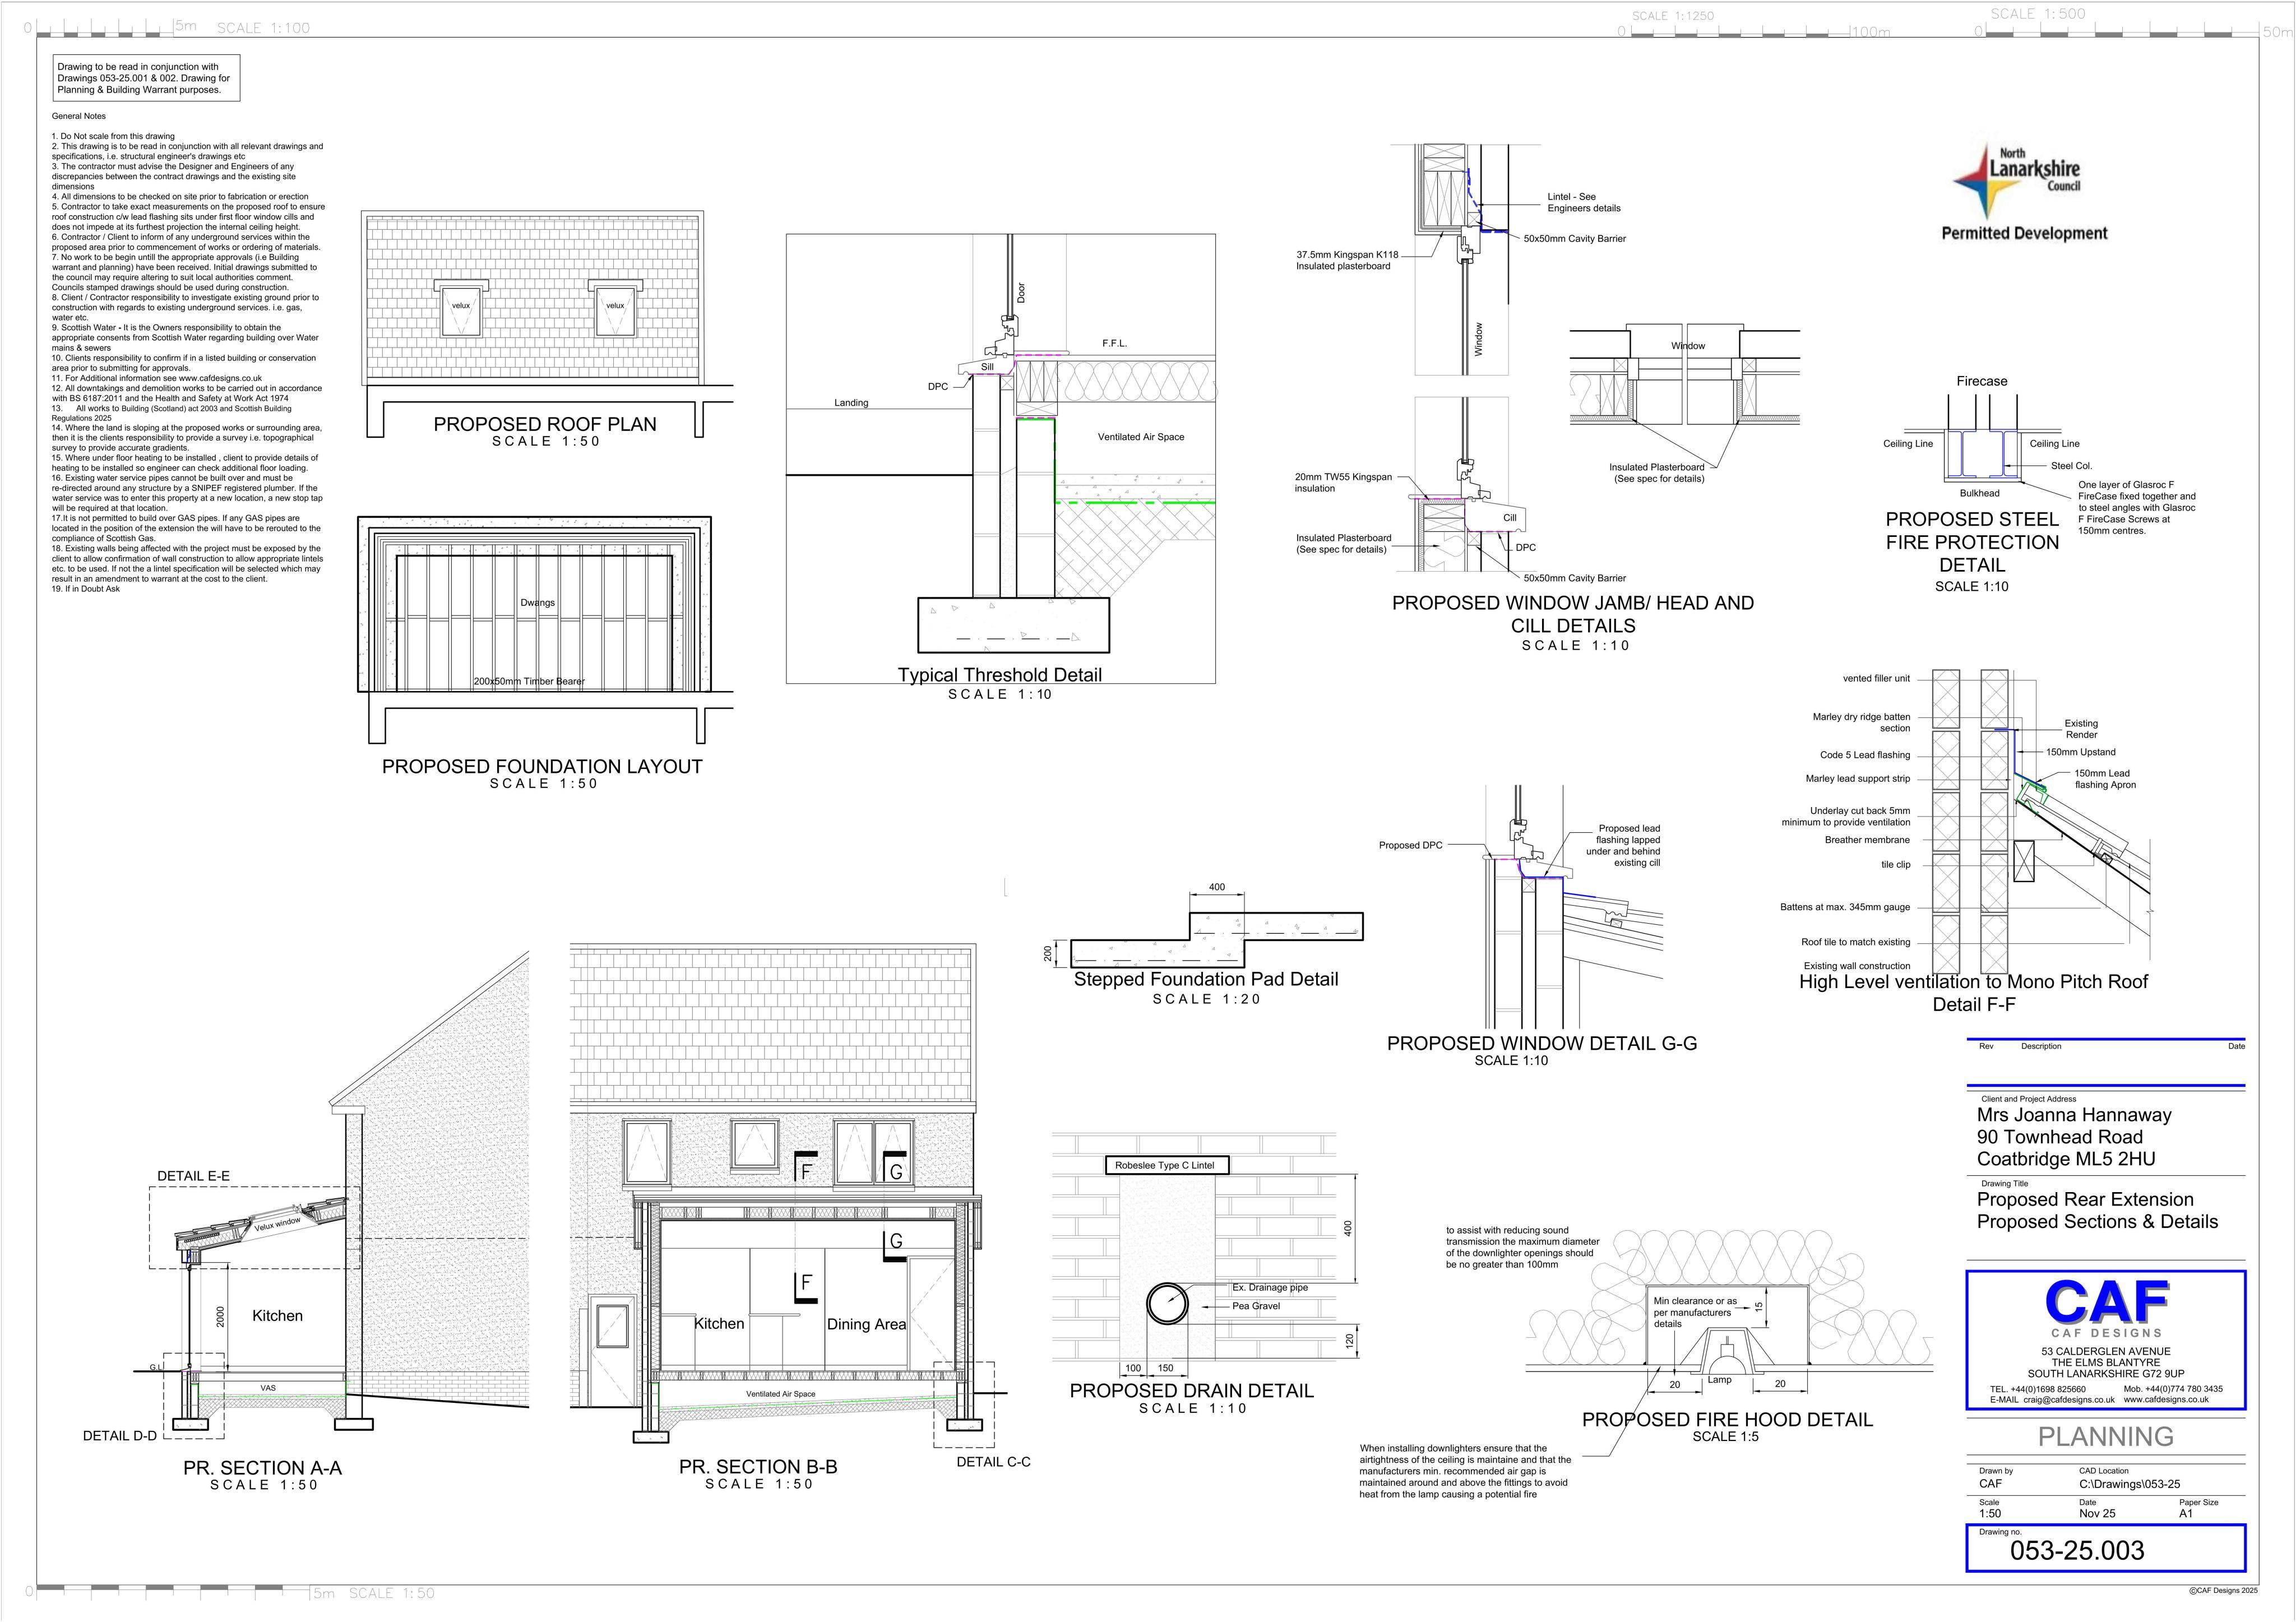Select the '50x50mm Cavity Barrier' head annotation

[x=1575, y=239]
